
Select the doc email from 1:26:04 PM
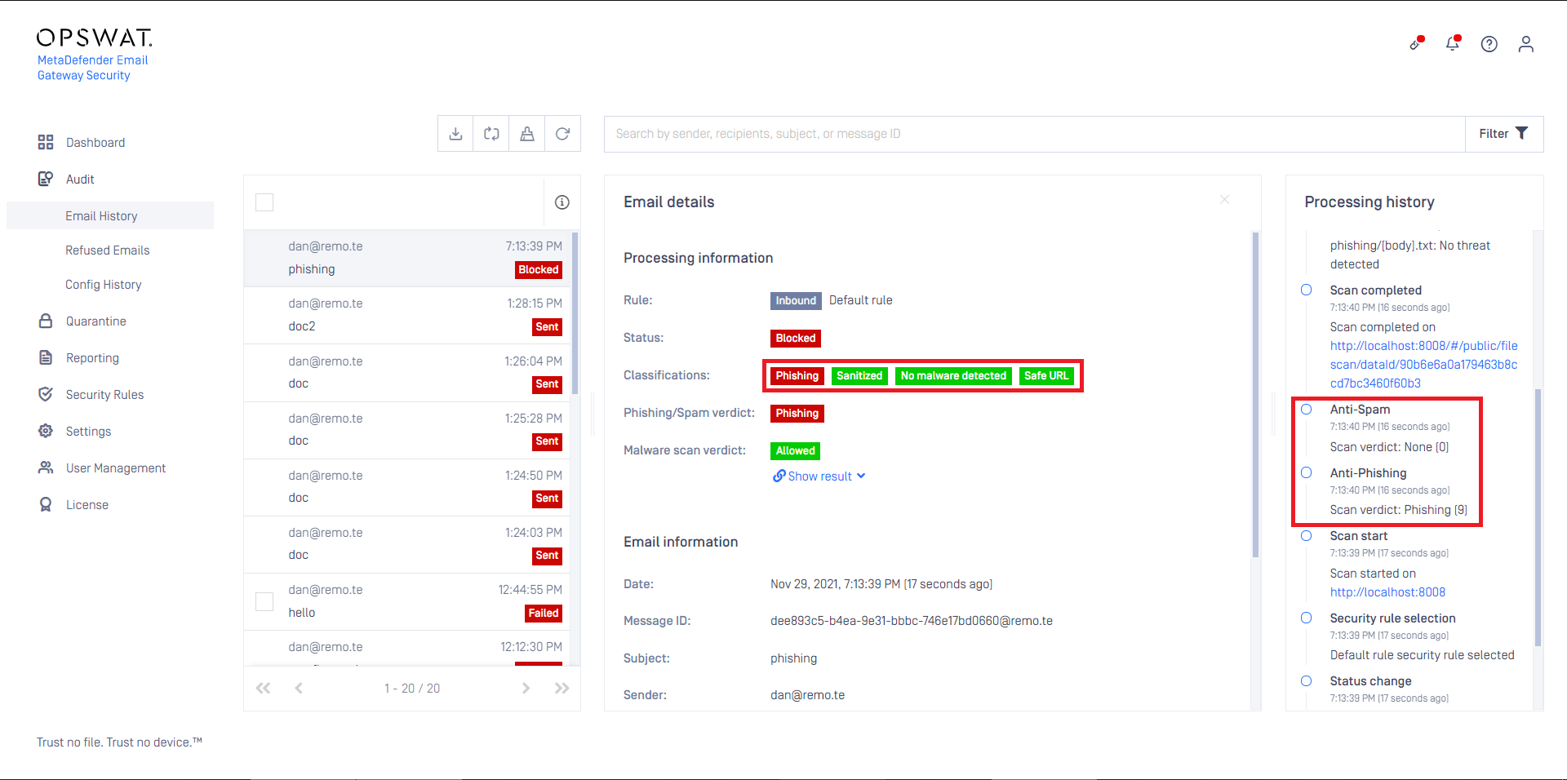(406, 373)
